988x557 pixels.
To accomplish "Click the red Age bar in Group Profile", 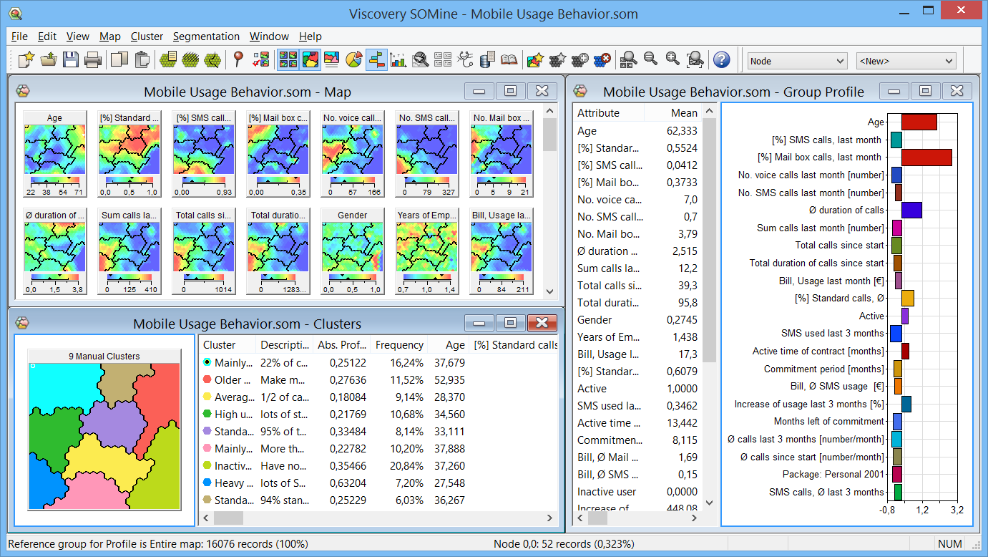I will 919,122.
